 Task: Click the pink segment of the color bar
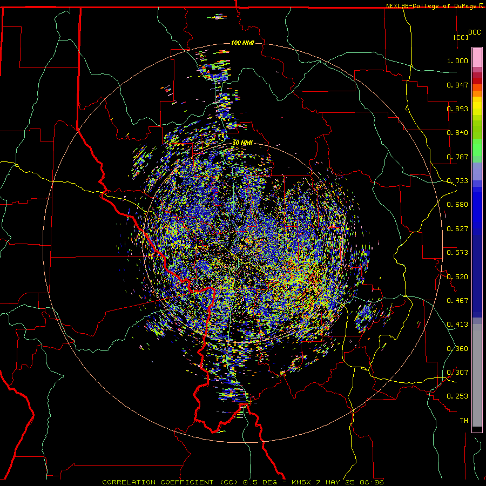coord(477,58)
